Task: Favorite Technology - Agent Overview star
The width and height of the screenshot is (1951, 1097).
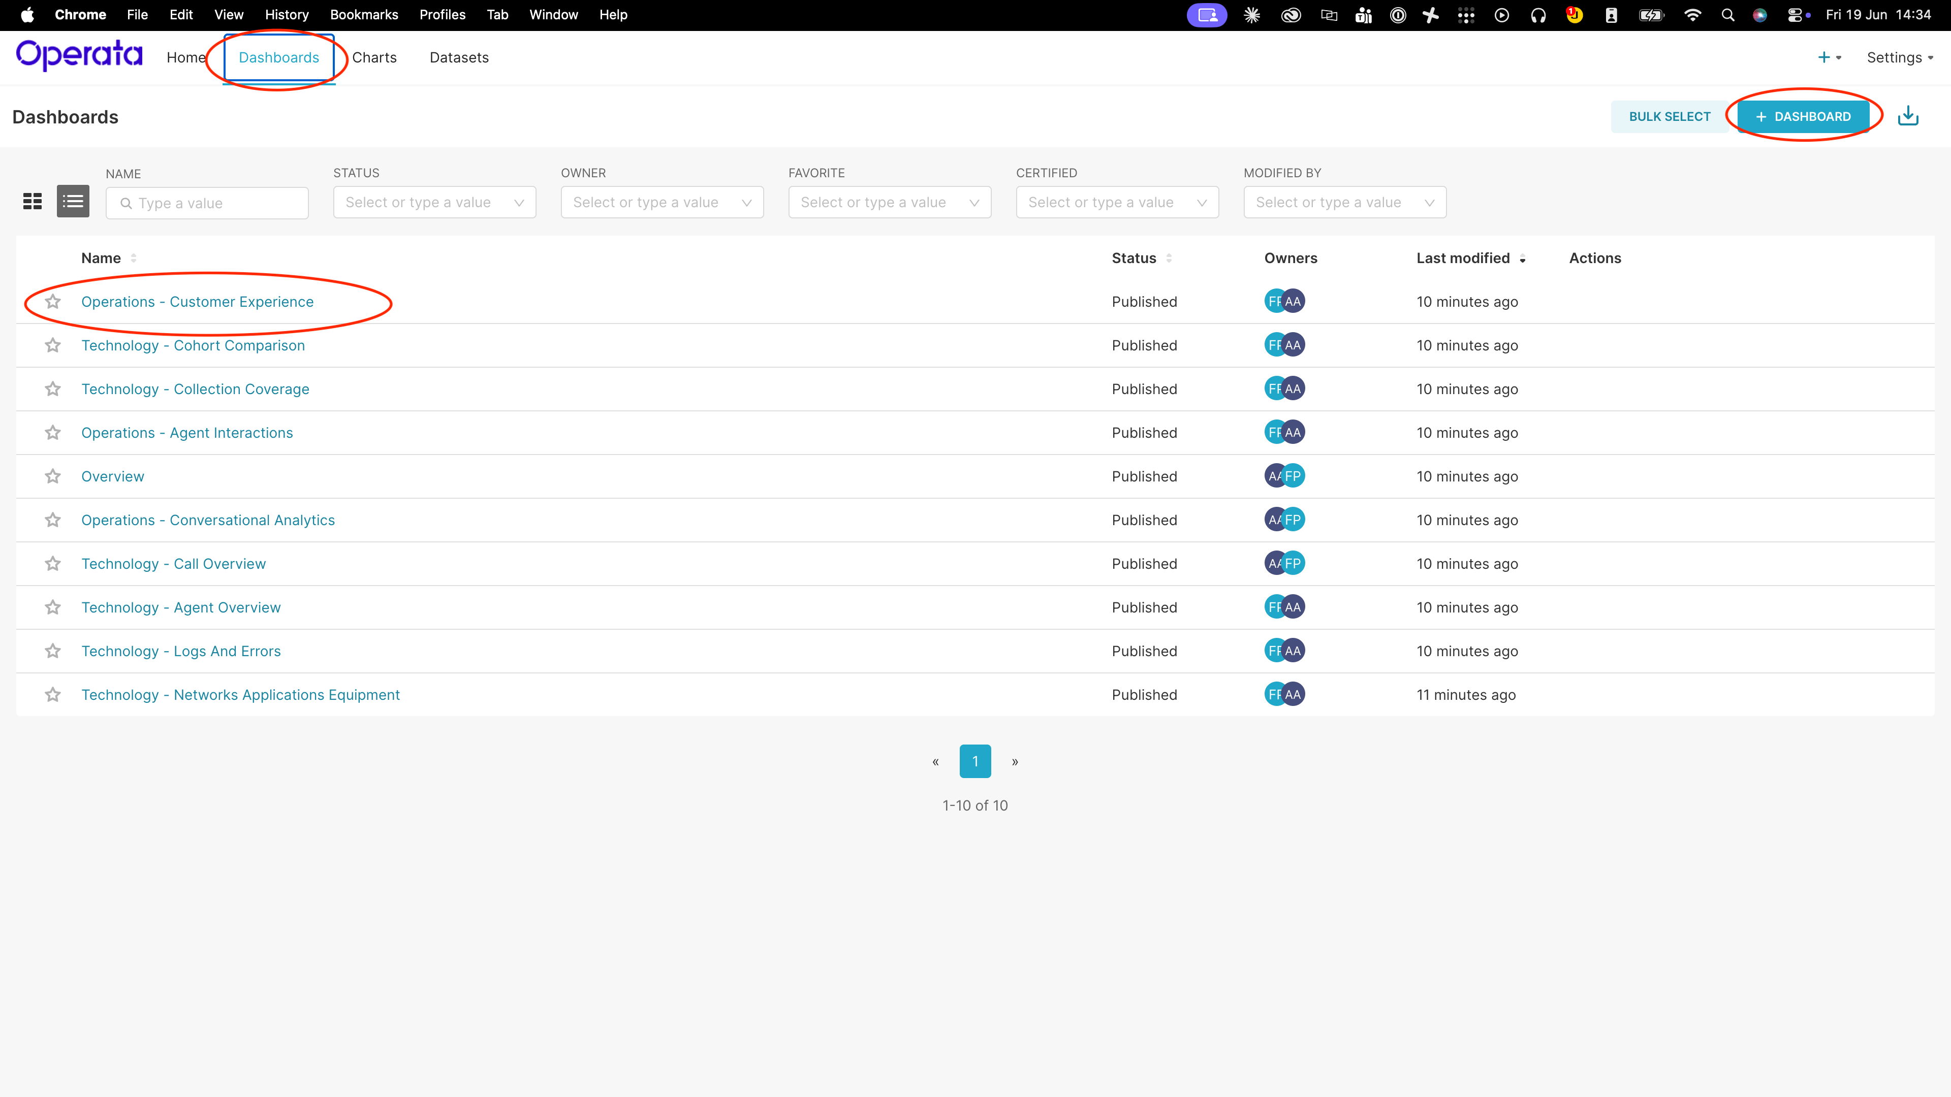Action: [x=52, y=607]
